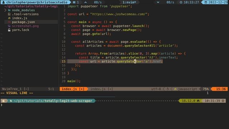
Task: Click the Apple icon in shell prompt
Action: point(4,101)
